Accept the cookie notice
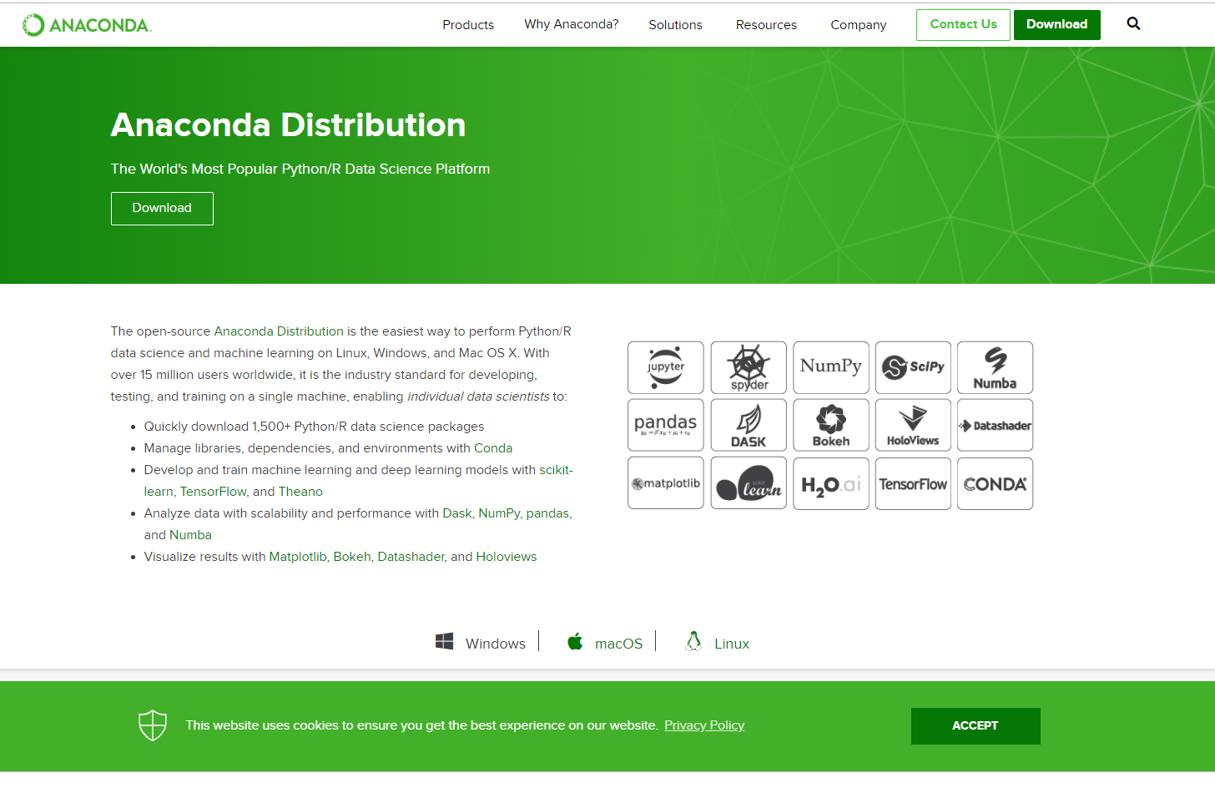This screenshot has height=788, width=1215. point(976,726)
